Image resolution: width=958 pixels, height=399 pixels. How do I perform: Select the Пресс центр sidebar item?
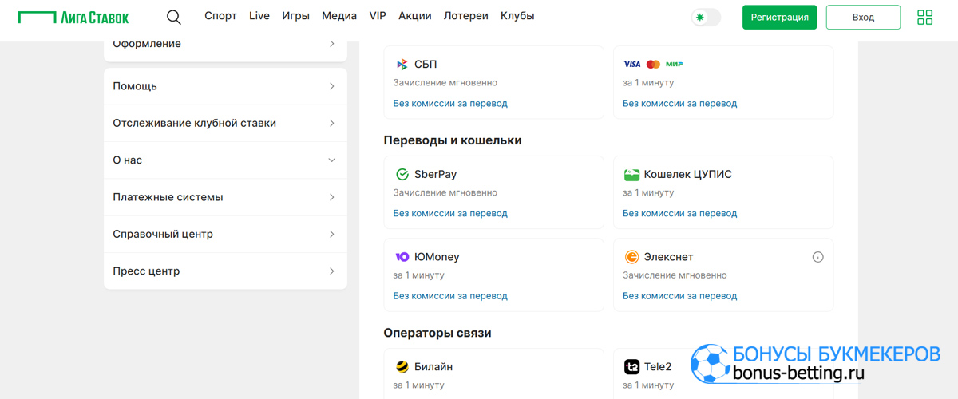[225, 271]
